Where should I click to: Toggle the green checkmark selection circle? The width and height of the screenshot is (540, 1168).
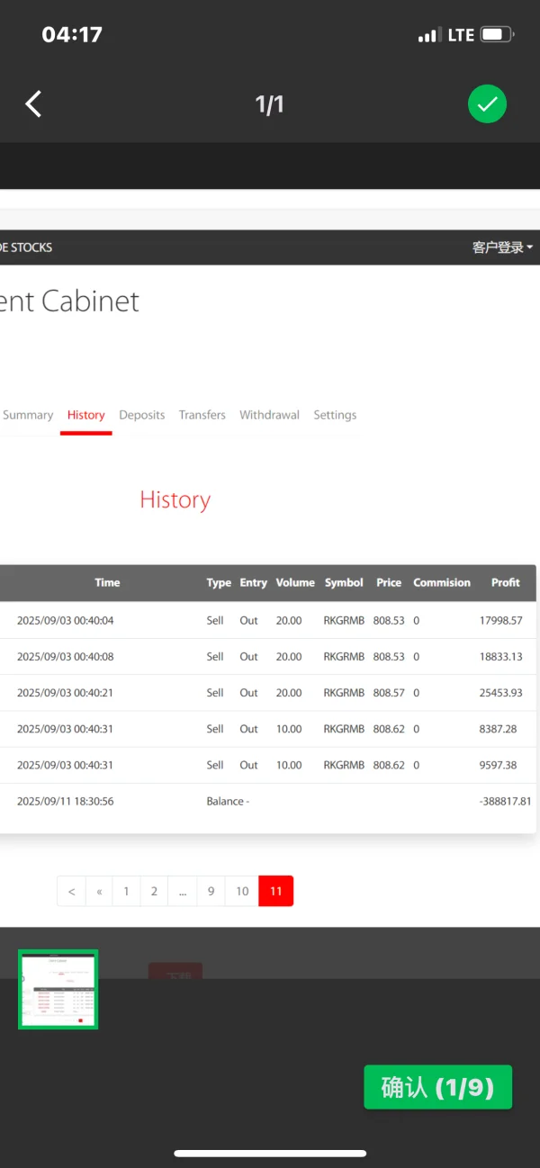click(x=487, y=104)
